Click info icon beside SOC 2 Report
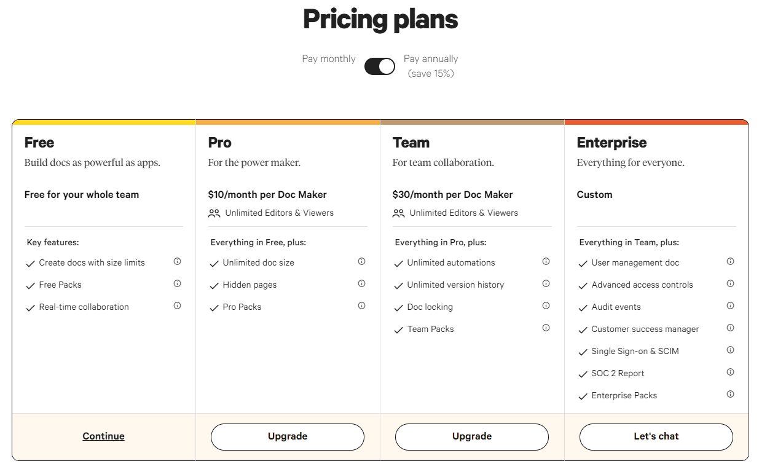 pos(730,372)
